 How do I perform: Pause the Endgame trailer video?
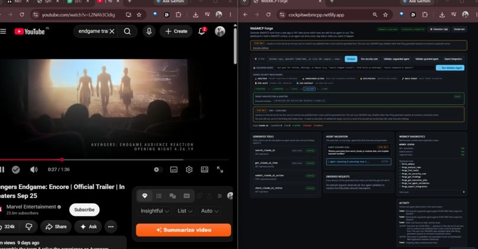(2, 170)
